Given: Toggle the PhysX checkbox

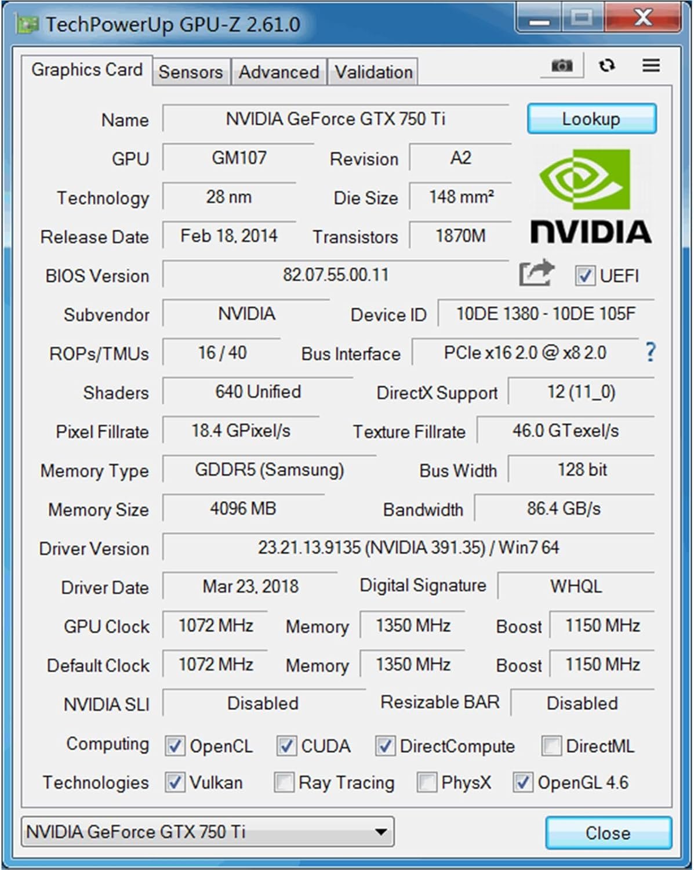Looking at the screenshot, I should (427, 782).
